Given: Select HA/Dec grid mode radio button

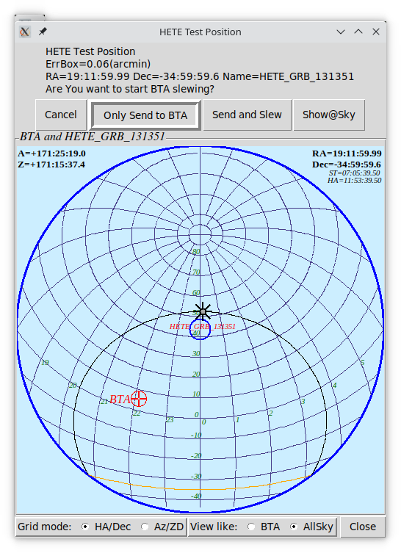Looking at the screenshot, I should pyautogui.click(x=85, y=527).
